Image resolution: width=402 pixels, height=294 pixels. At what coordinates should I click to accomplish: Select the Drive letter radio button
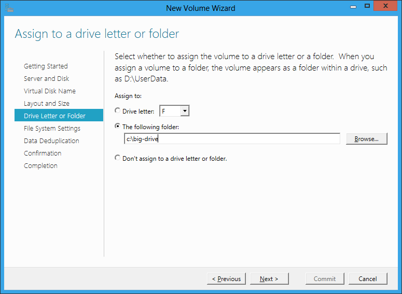pyautogui.click(x=117, y=111)
